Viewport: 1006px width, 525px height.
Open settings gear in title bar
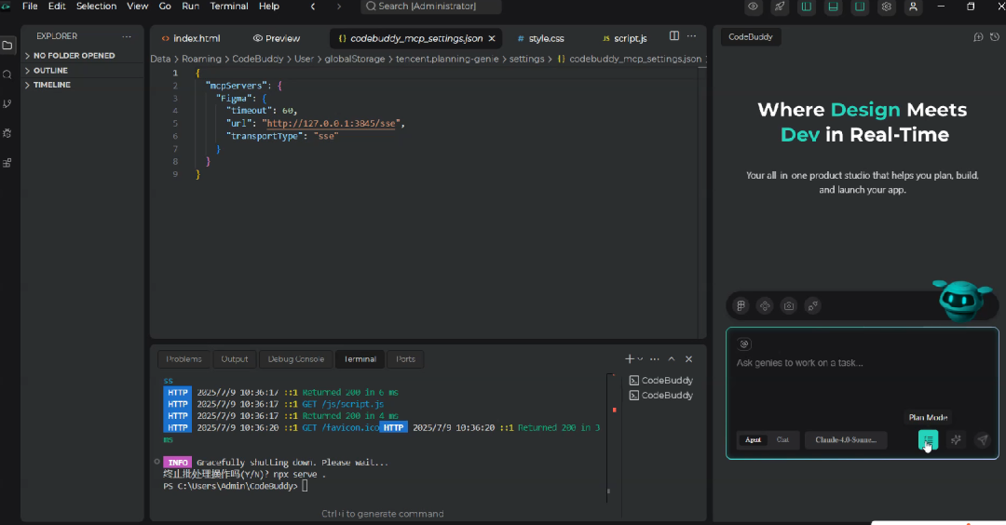click(x=887, y=7)
